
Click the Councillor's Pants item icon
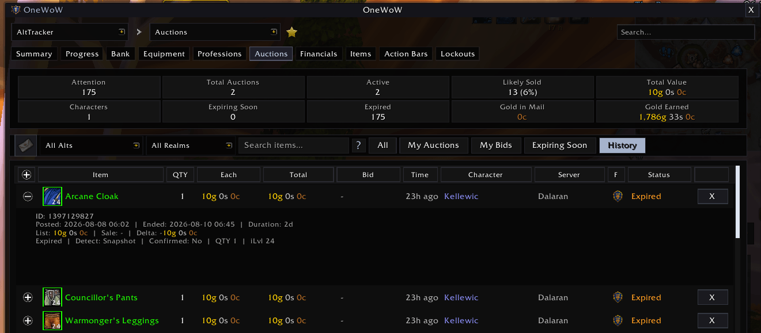click(x=52, y=297)
